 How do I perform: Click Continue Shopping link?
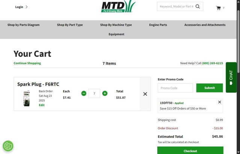(x=27, y=63)
